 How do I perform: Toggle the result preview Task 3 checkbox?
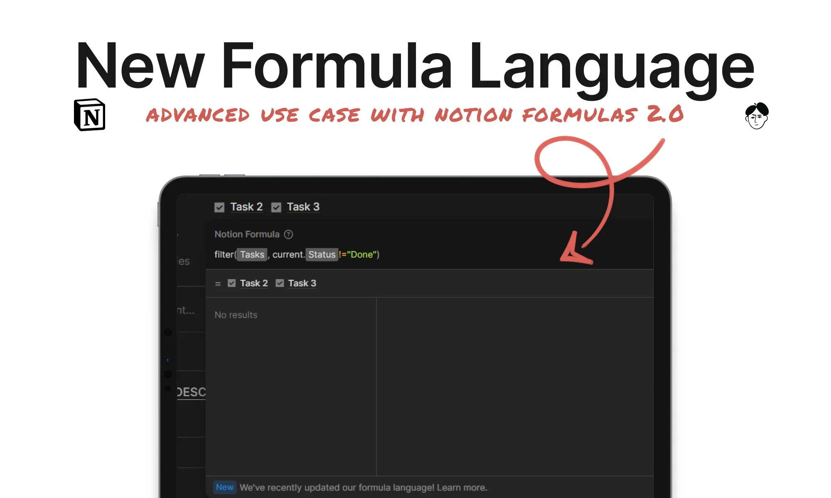pyautogui.click(x=280, y=283)
